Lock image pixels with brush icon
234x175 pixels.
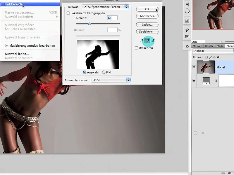pyautogui.click(x=210, y=57)
